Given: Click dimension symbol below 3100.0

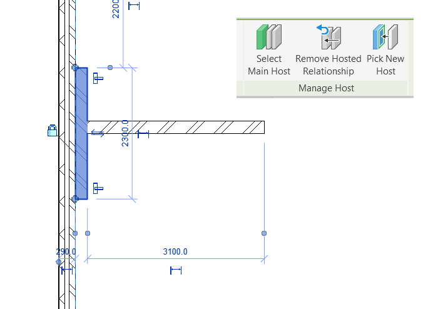Looking at the screenshot, I should 176,270.
